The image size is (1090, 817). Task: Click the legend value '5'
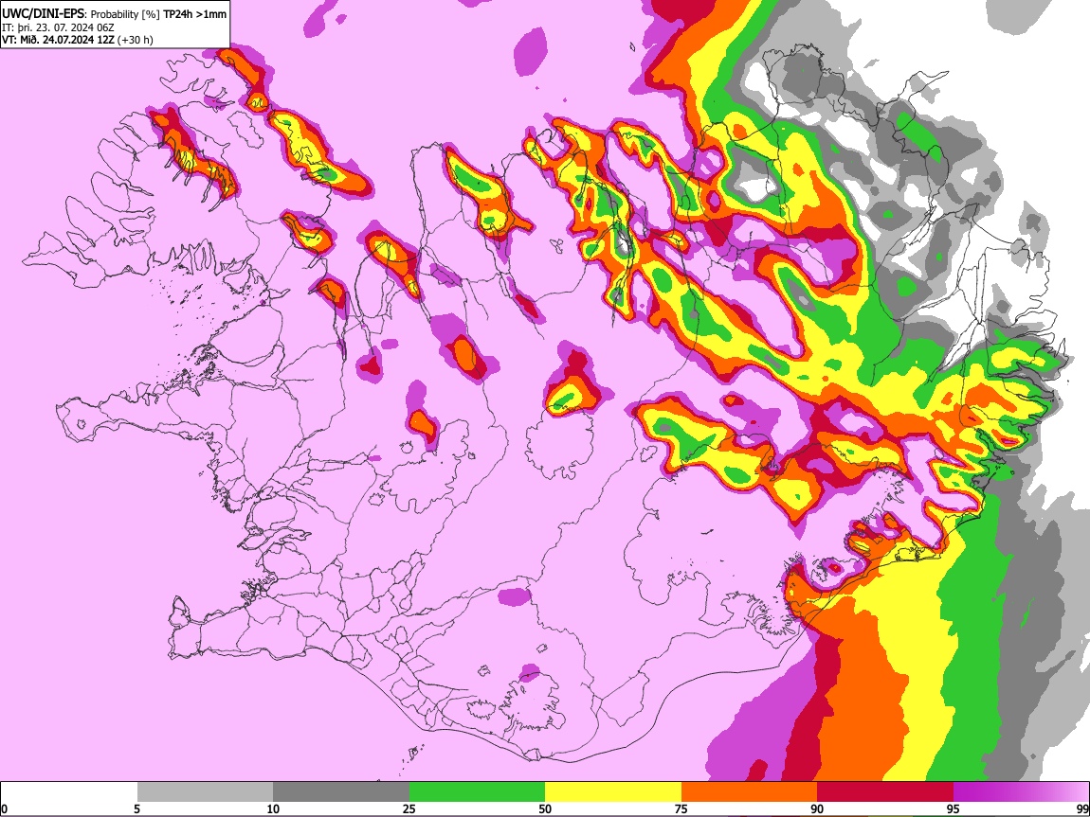(136, 808)
